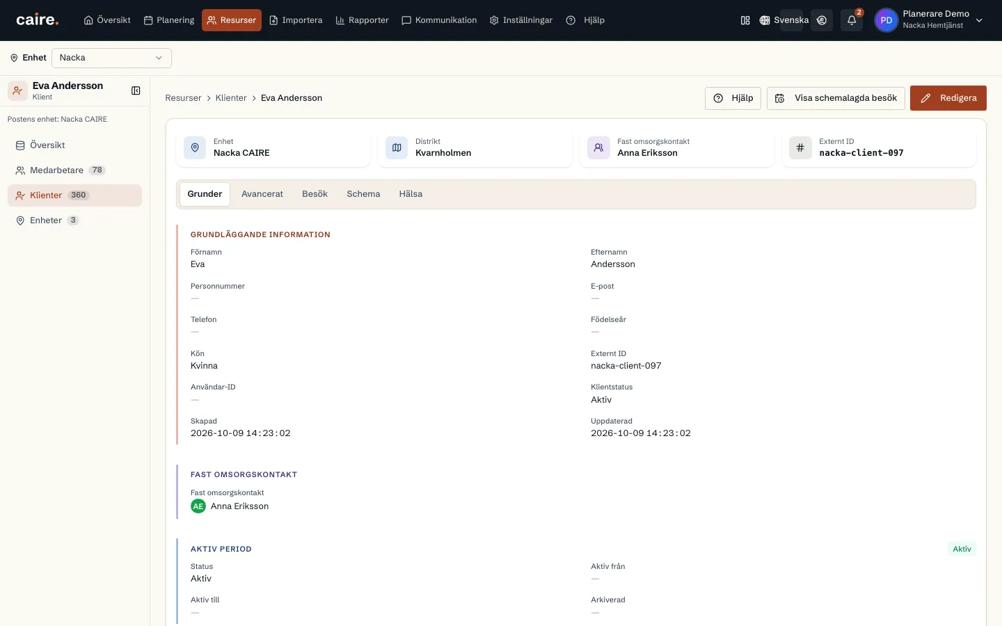Collapse sidebar with the panel toggle icon
The height and width of the screenshot is (626, 1002).
[x=136, y=90]
